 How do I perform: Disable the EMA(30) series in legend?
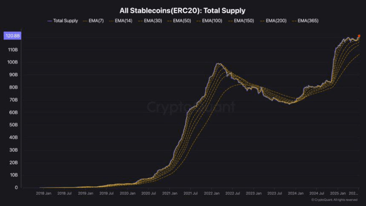point(153,21)
